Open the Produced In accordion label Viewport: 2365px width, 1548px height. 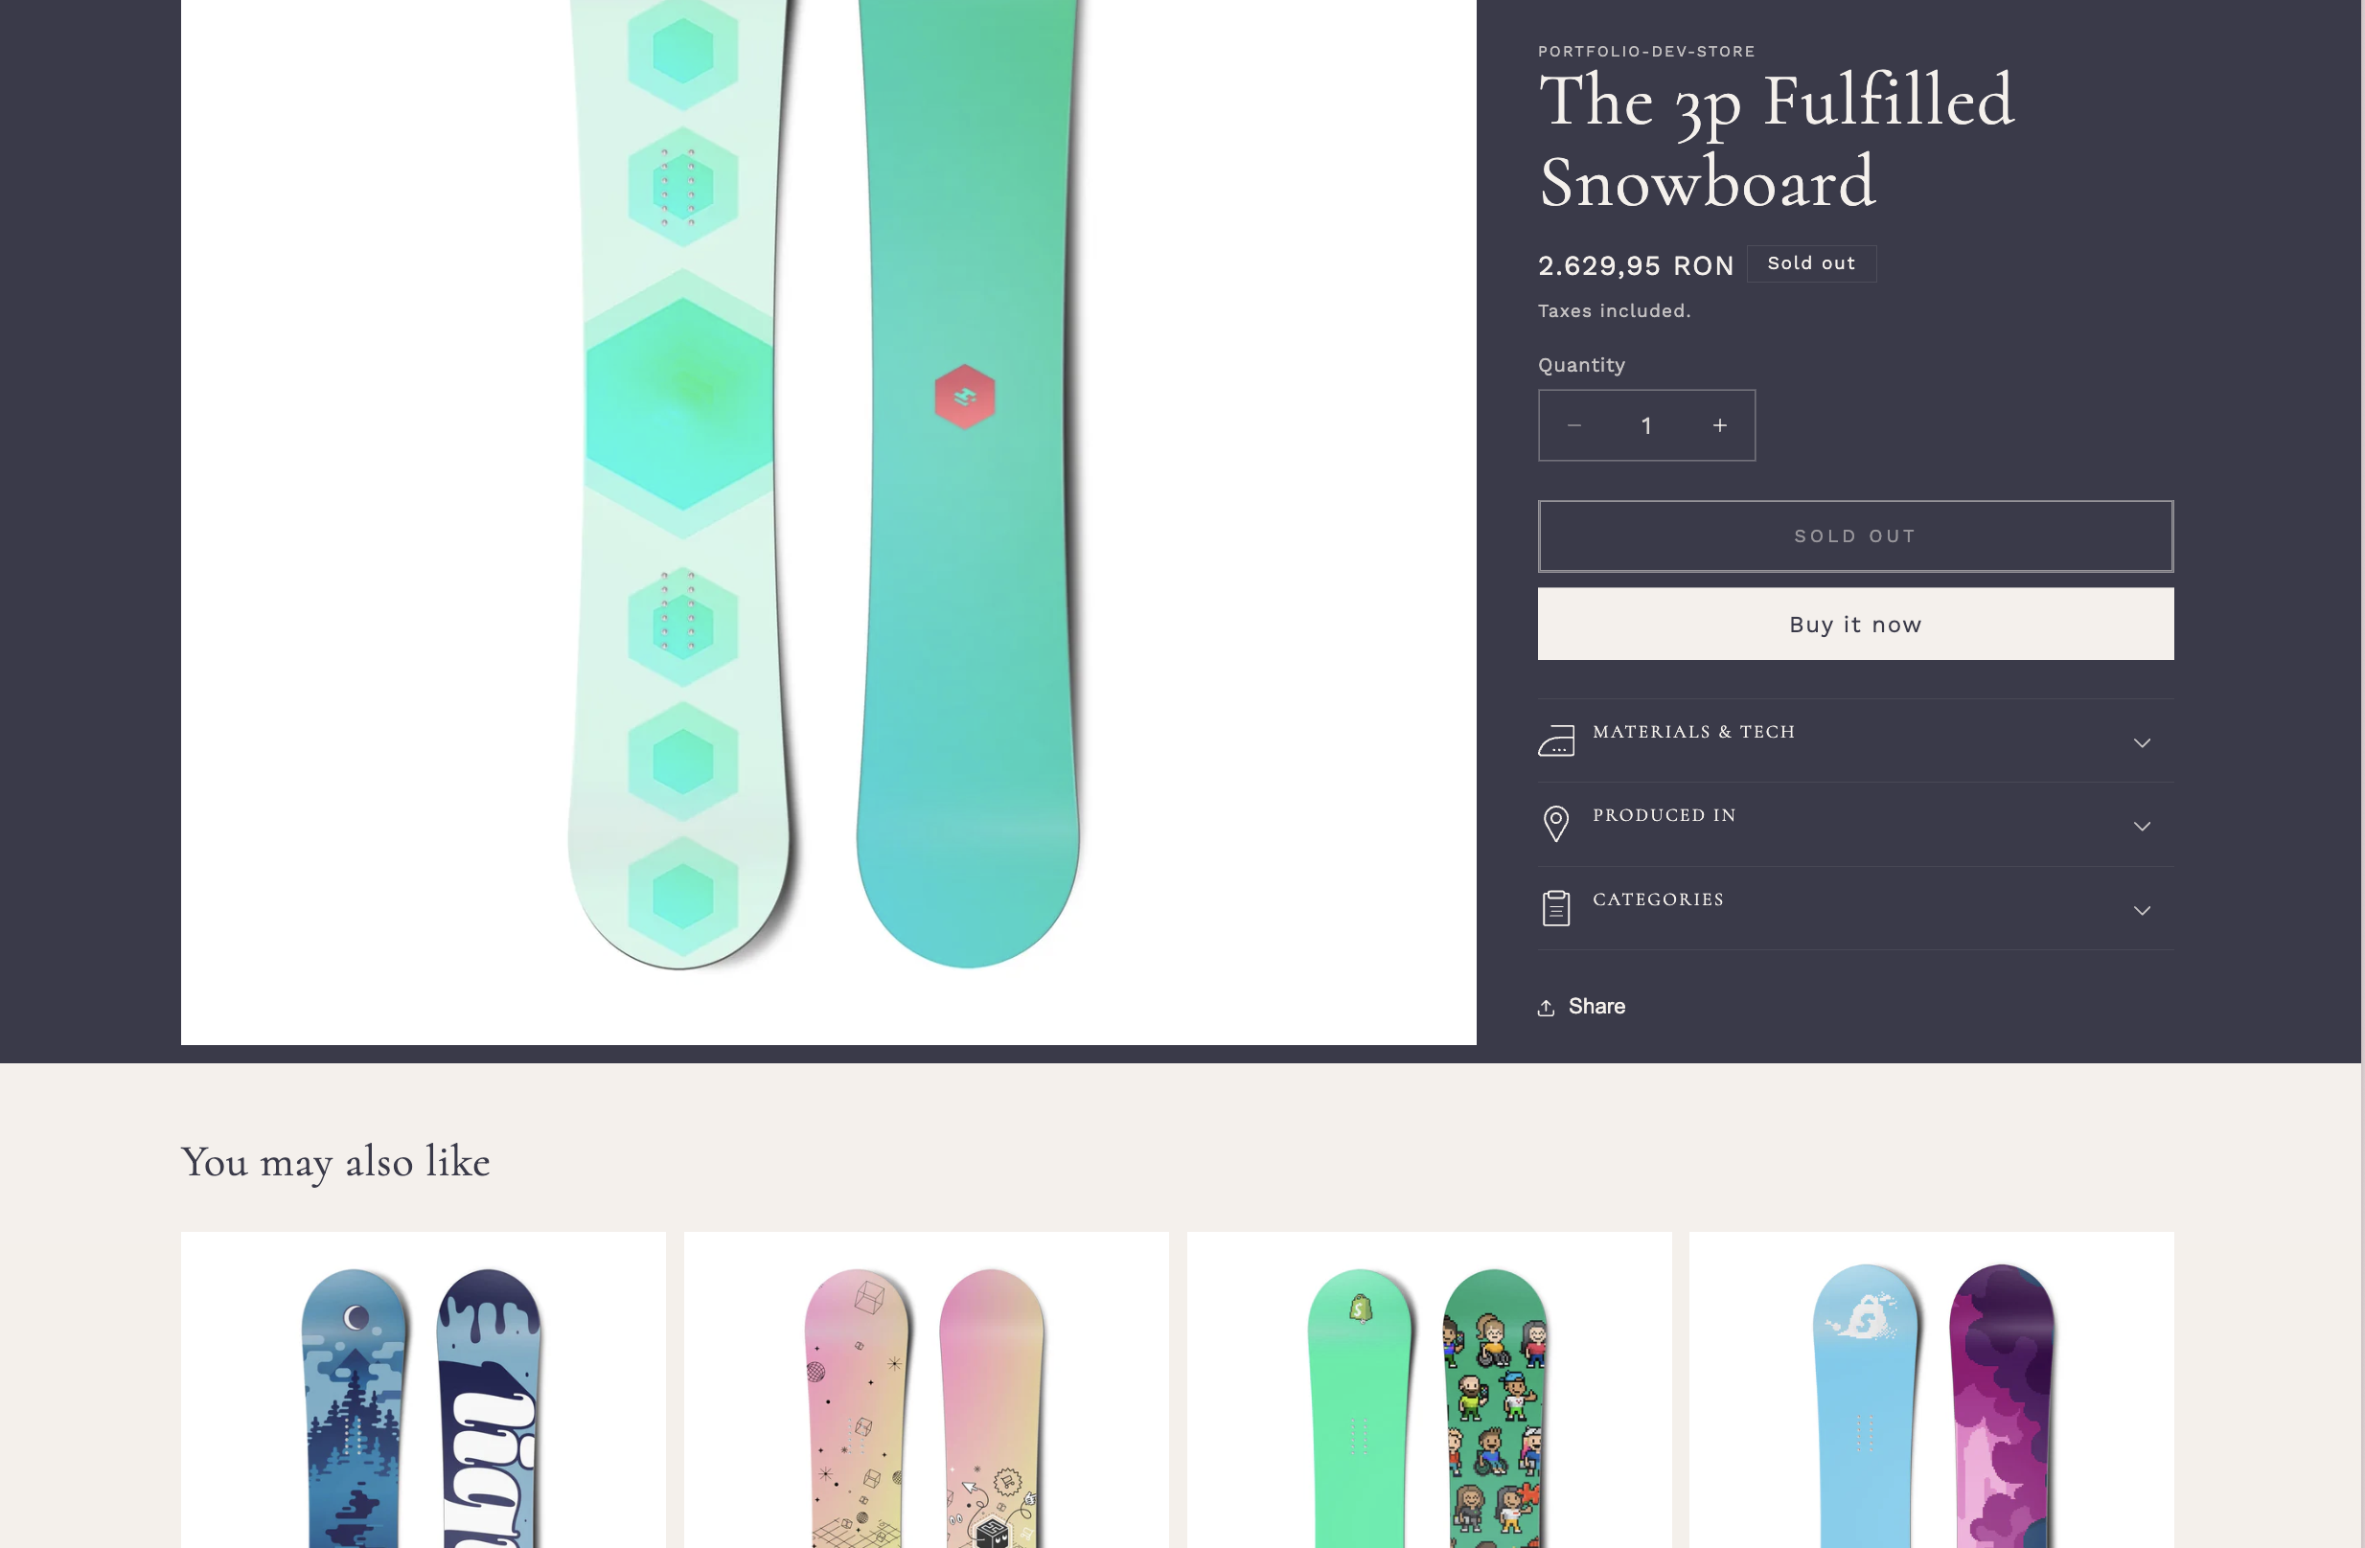1665,816
